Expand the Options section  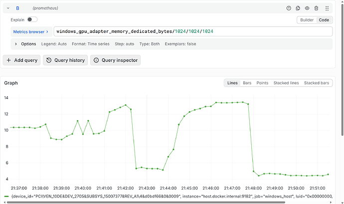point(16,44)
